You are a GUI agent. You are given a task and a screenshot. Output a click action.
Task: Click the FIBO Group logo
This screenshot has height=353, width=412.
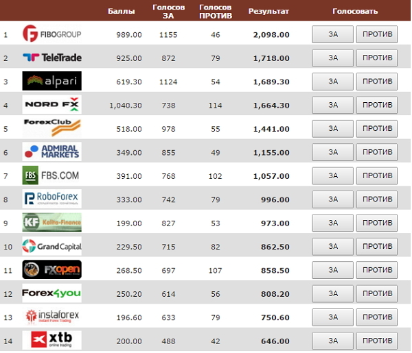(51, 34)
